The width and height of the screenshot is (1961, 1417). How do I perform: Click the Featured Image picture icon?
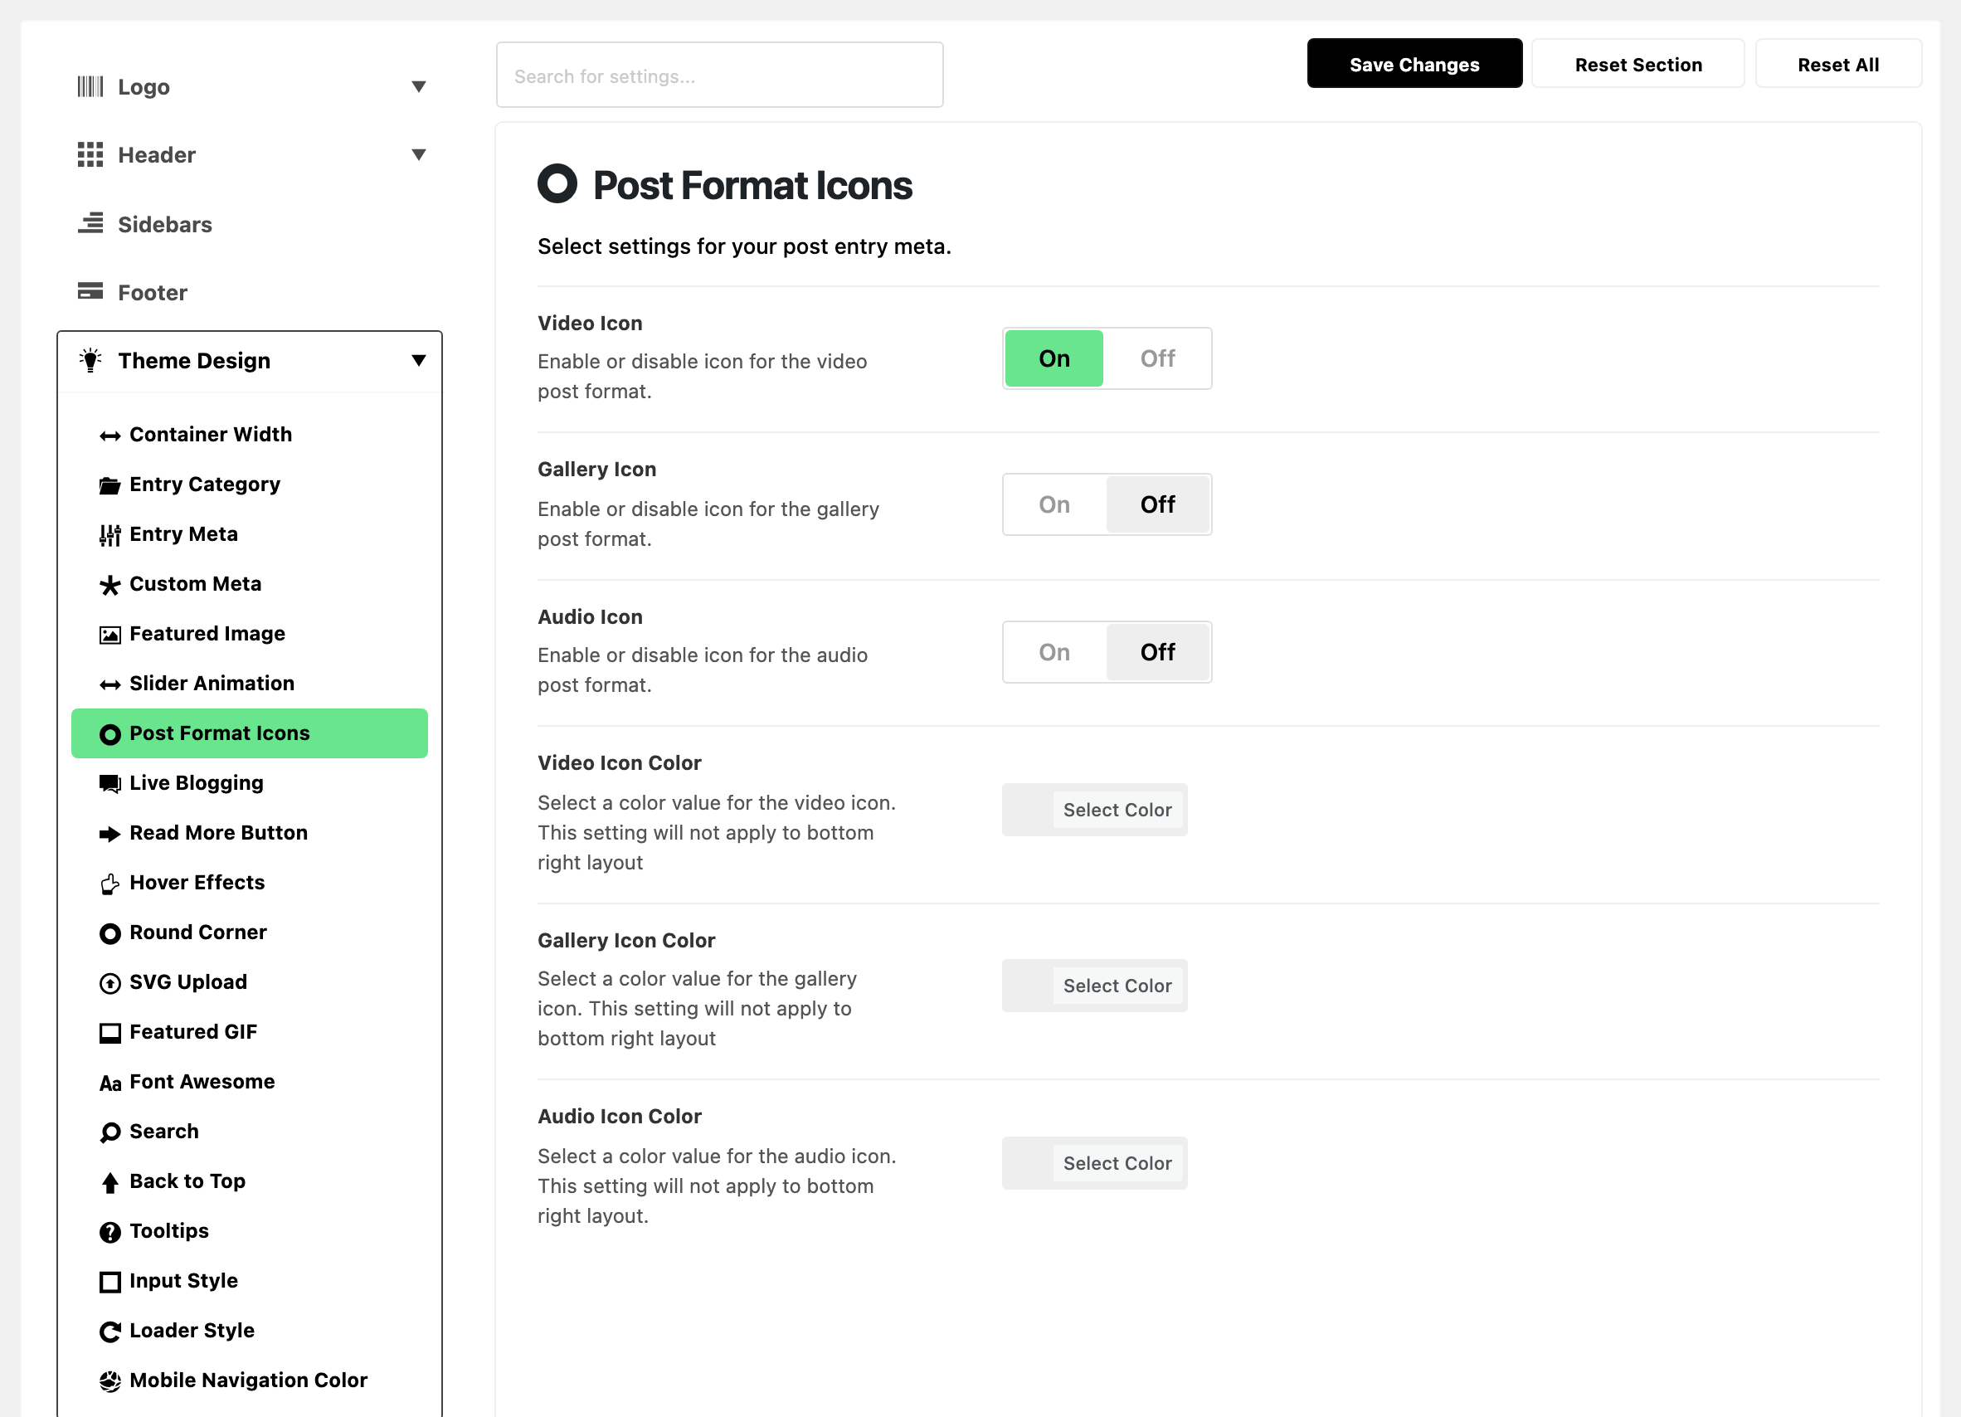click(109, 635)
